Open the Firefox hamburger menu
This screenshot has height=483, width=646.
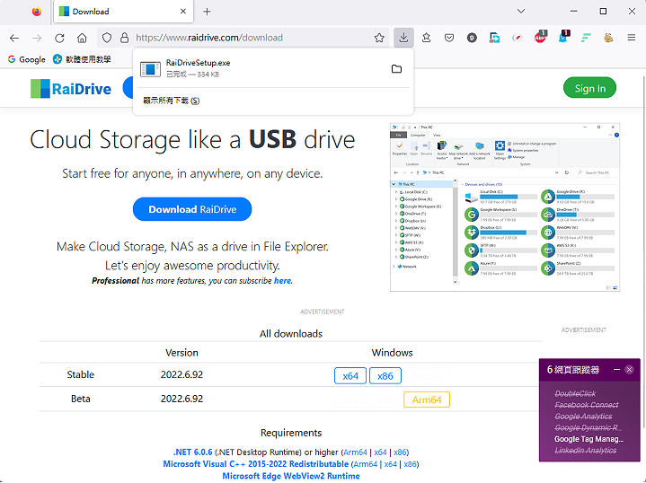tap(631, 38)
